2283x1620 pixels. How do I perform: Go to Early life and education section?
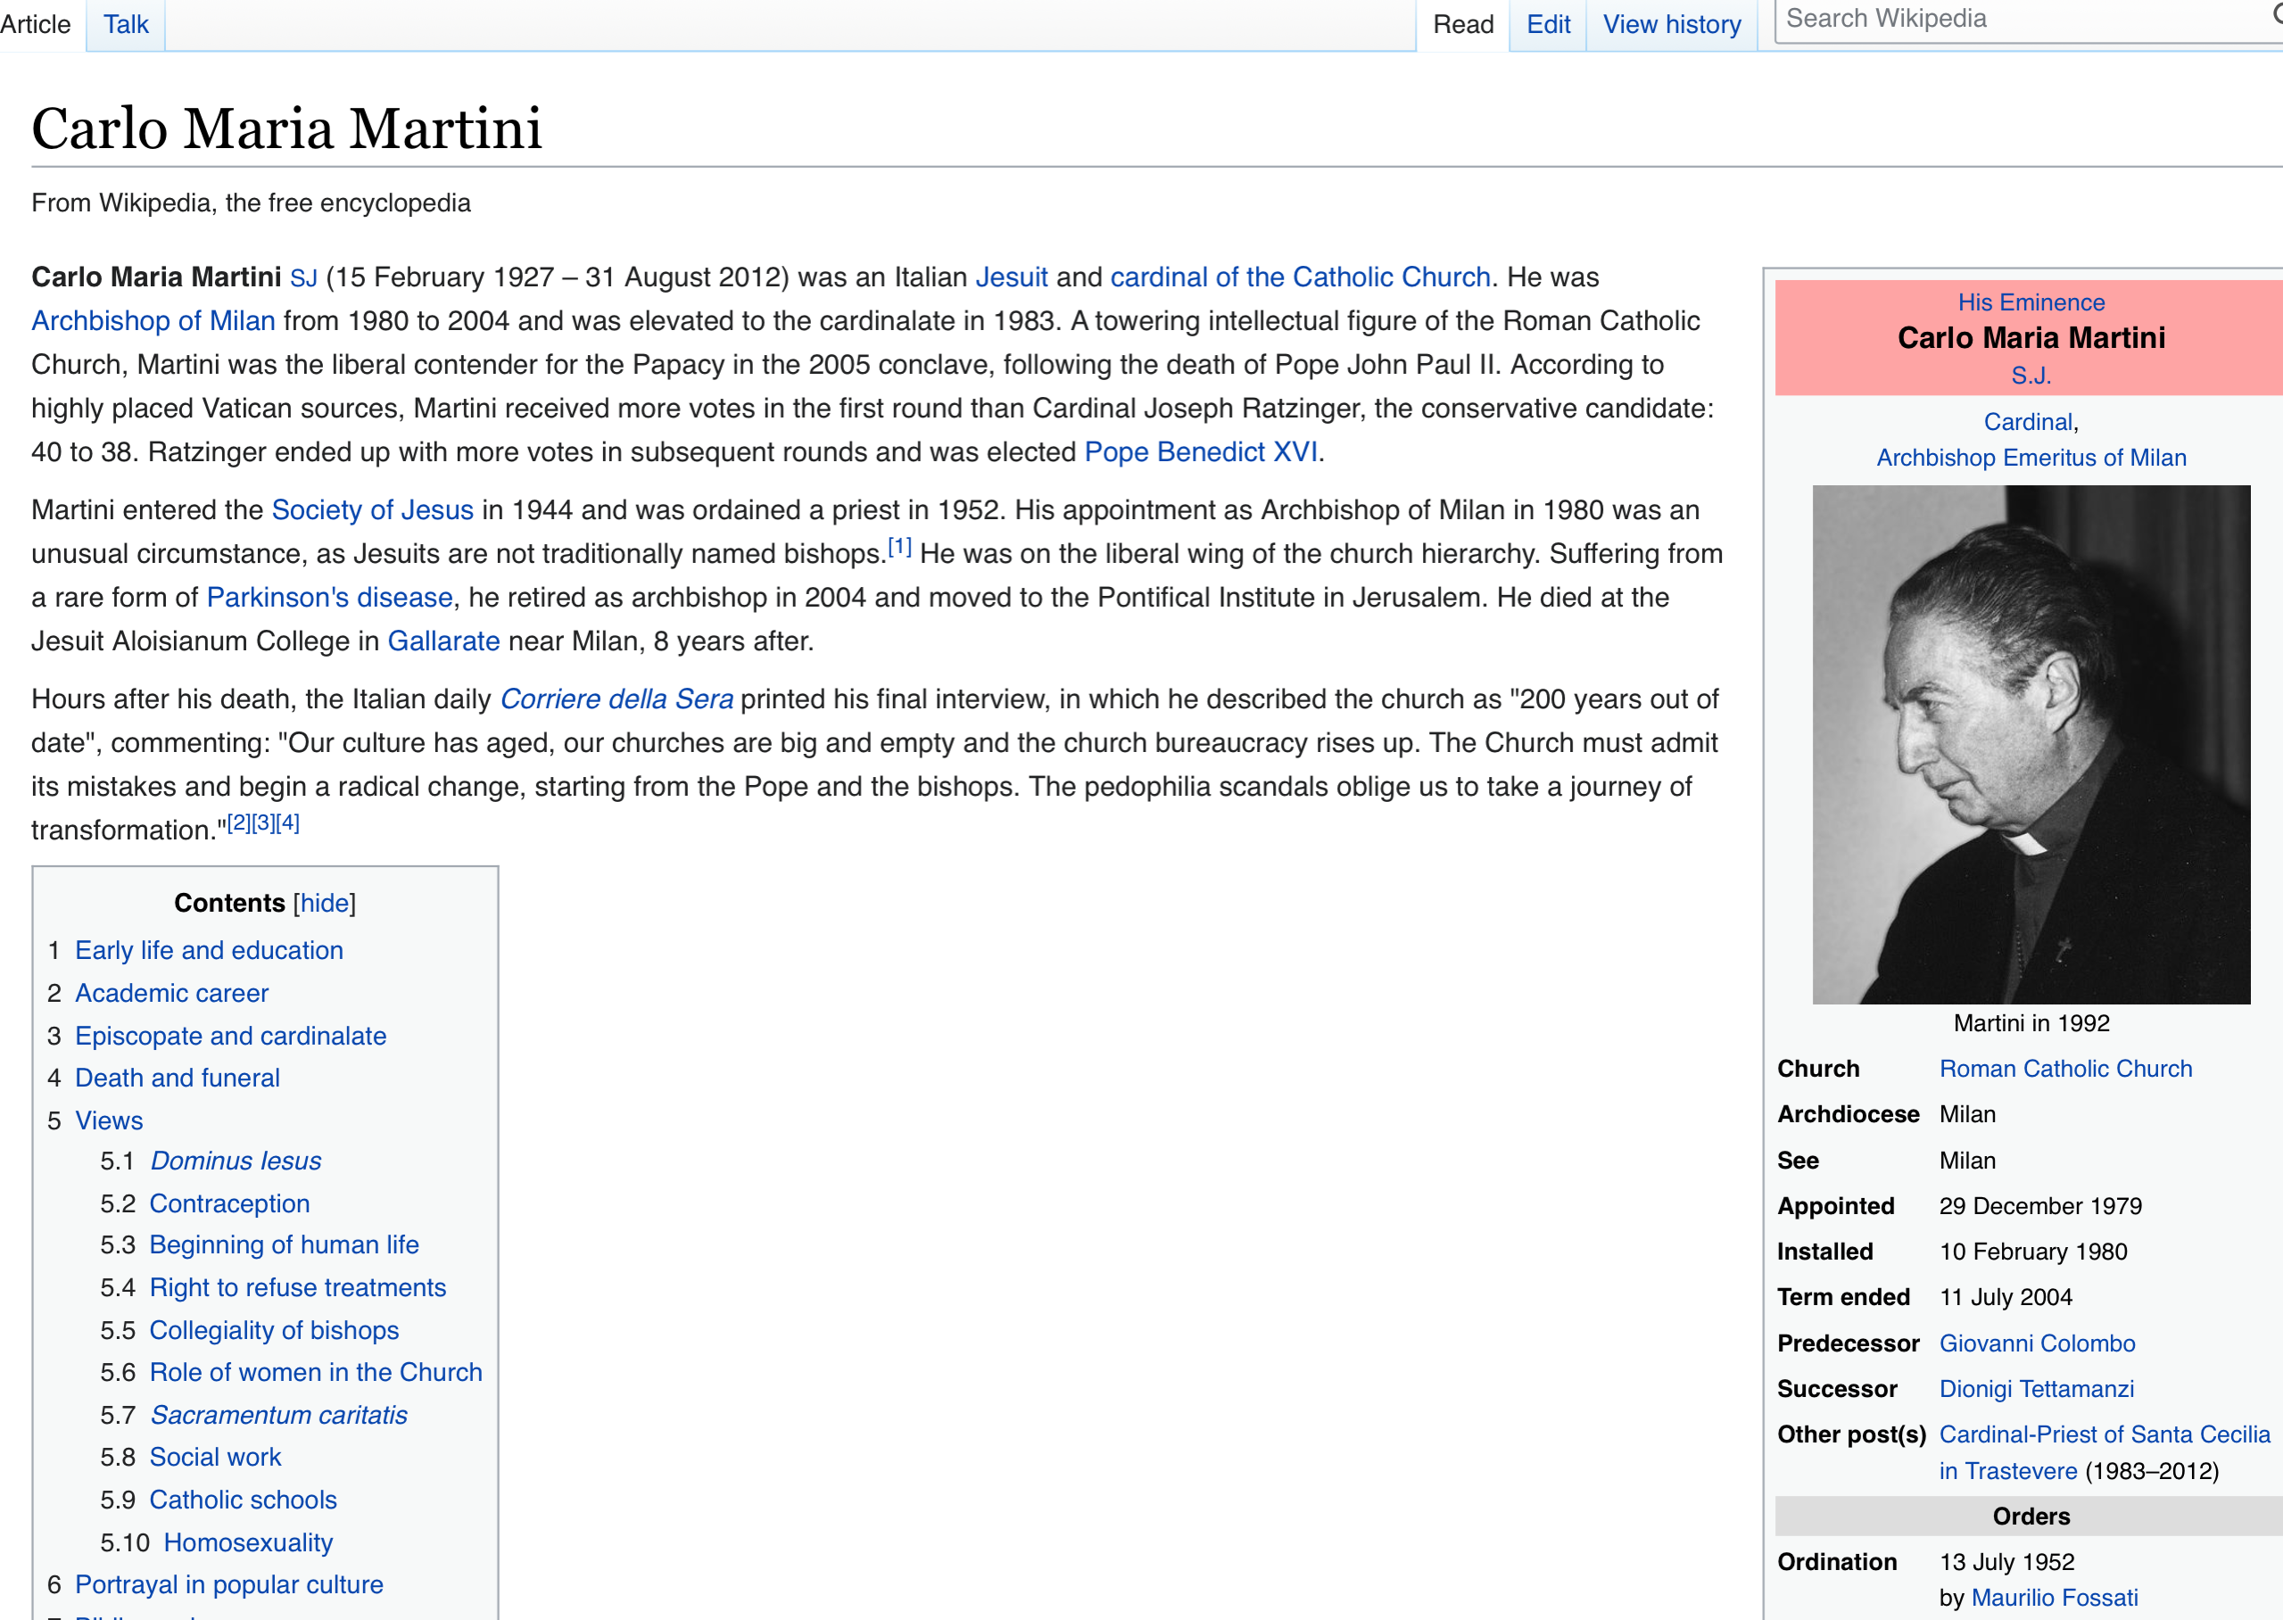pos(210,951)
